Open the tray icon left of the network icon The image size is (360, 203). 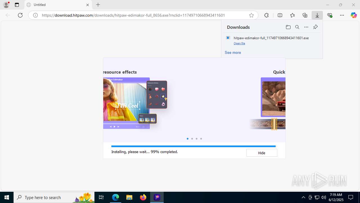point(310,197)
